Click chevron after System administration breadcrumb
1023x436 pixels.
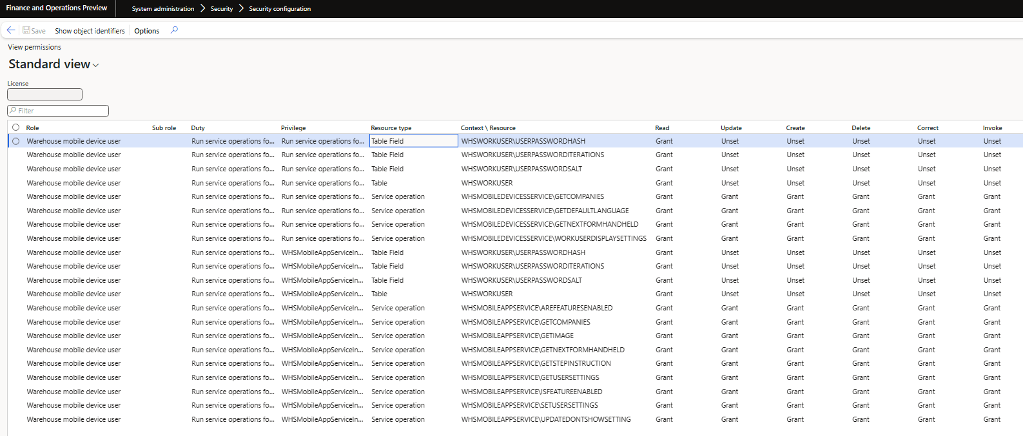[202, 8]
